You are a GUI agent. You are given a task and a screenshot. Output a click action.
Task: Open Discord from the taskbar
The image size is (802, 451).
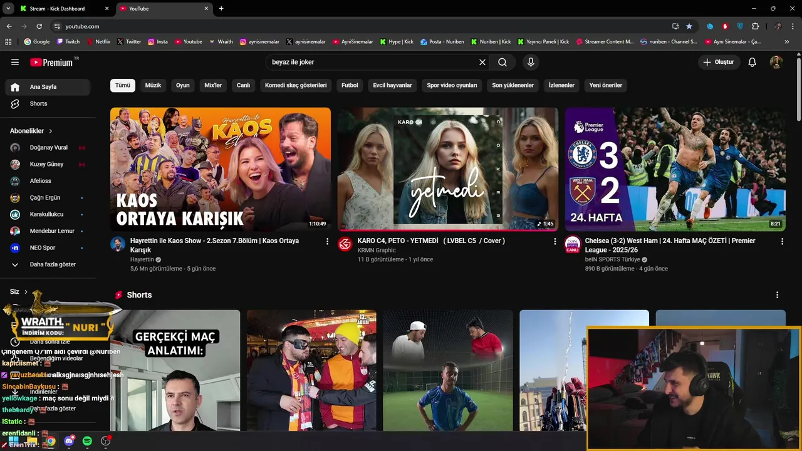tap(69, 441)
